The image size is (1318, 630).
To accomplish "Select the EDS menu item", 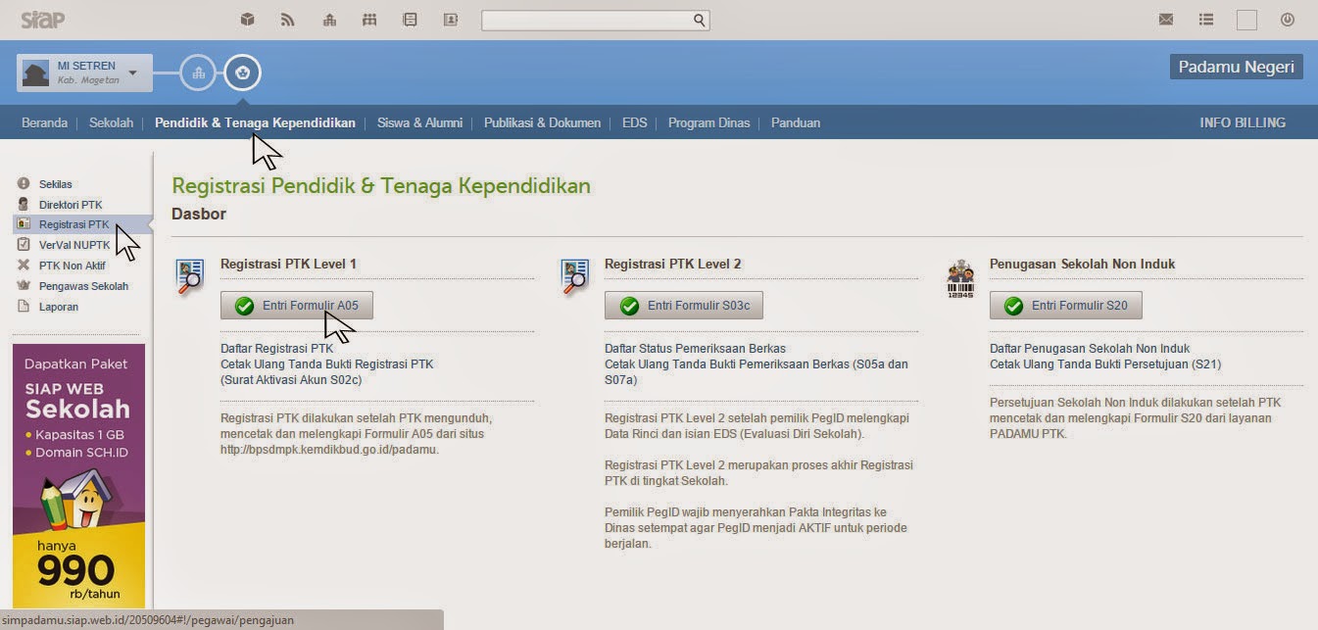I will tap(634, 122).
